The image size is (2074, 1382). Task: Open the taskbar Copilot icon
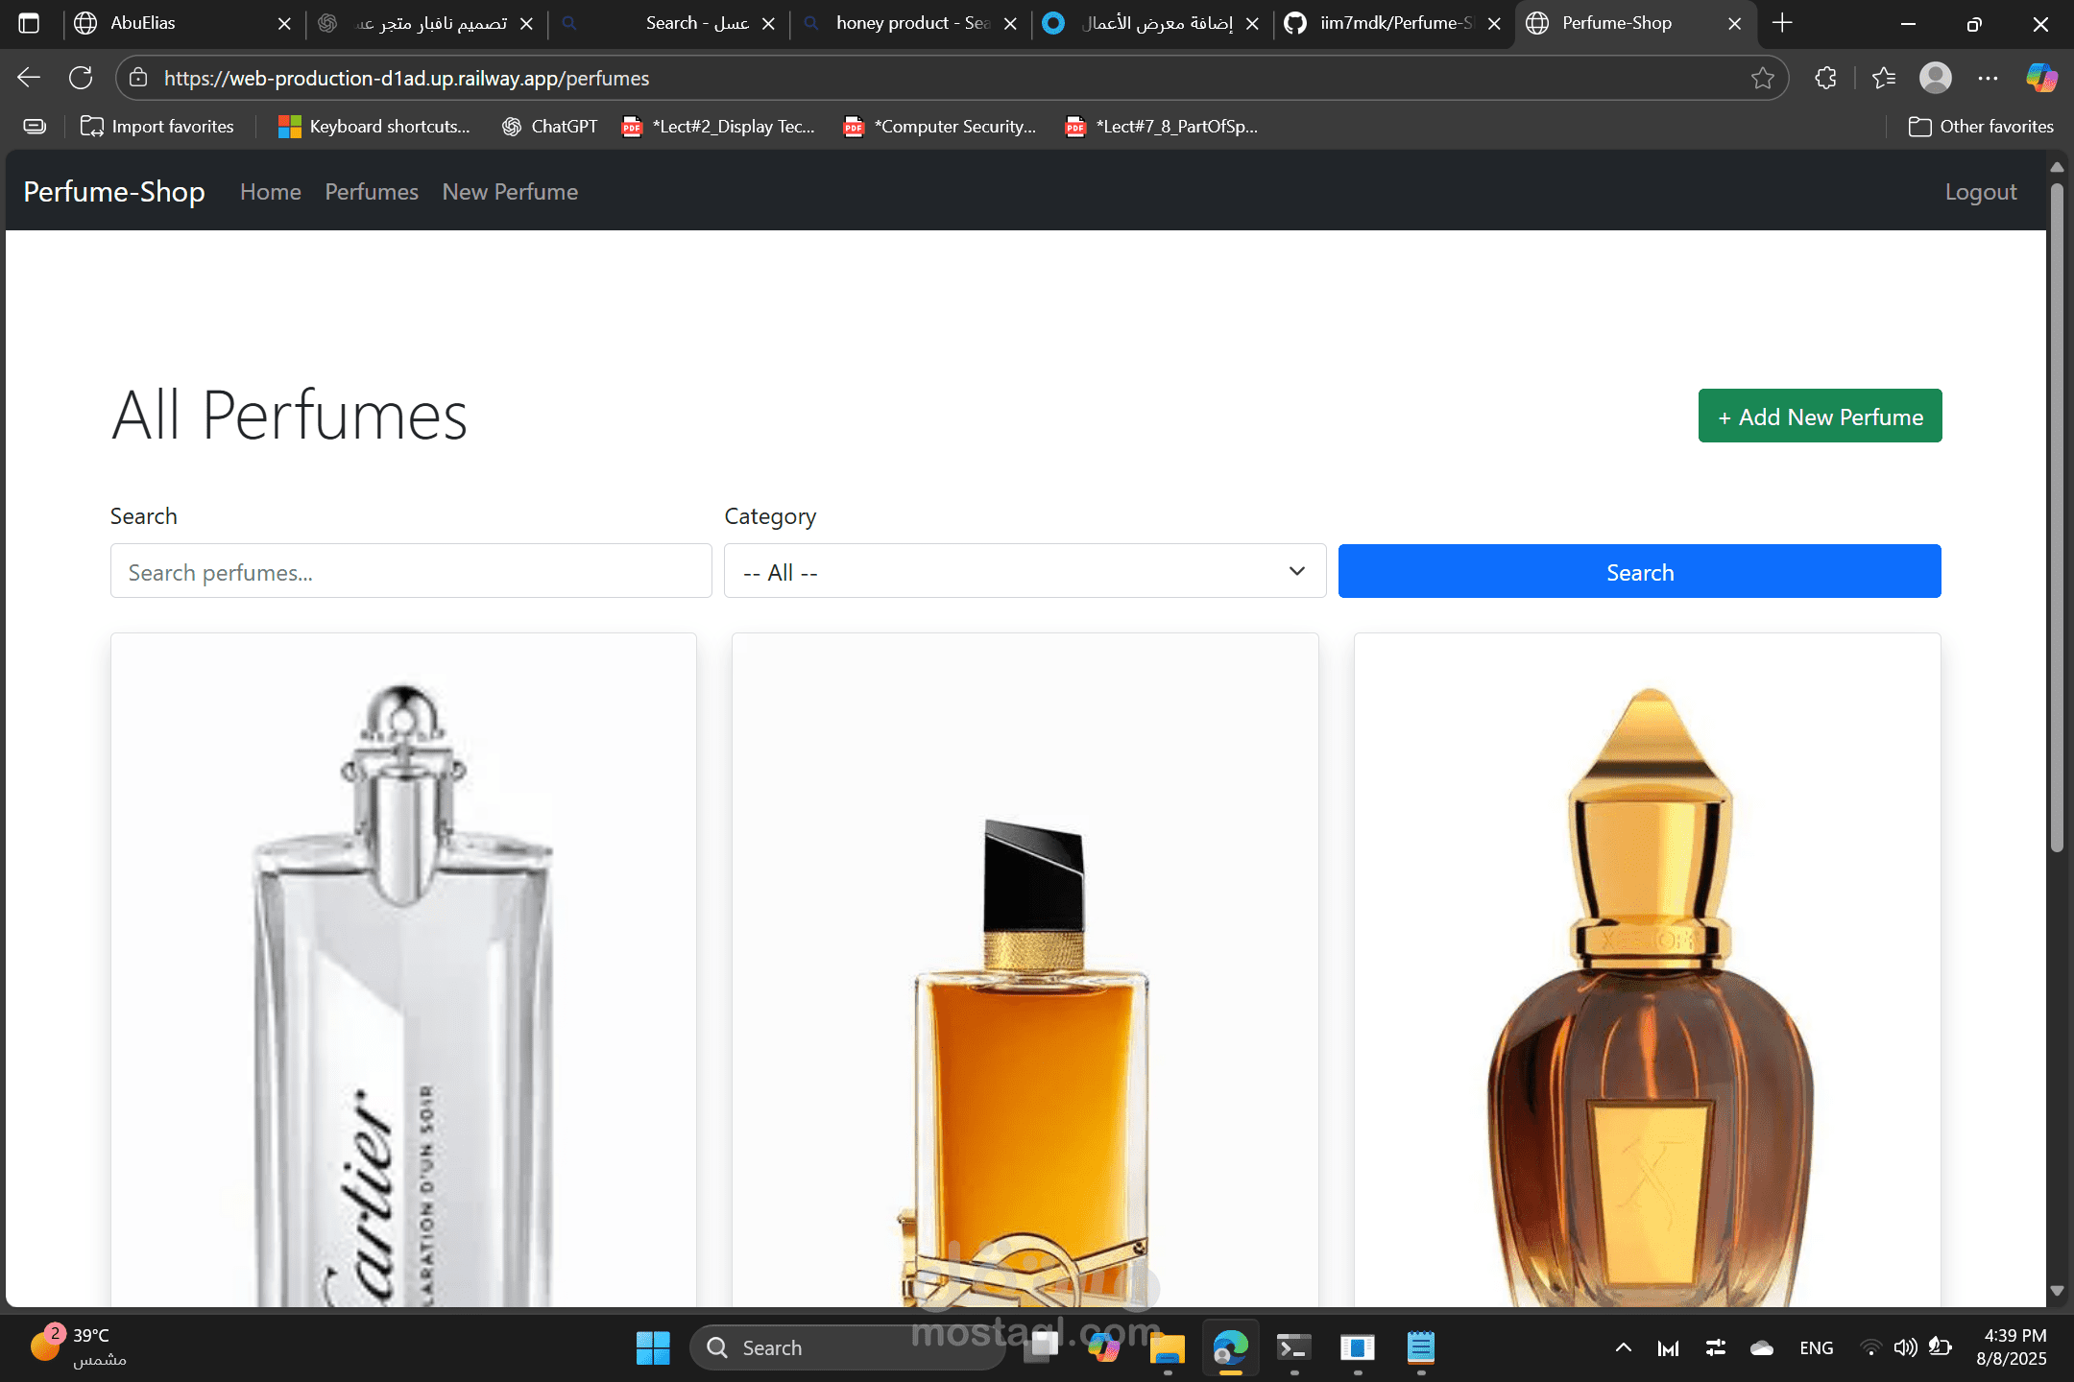pyautogui.click(x=1103, y=1347)
